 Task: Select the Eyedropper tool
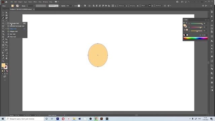click(x=3, y=40)
